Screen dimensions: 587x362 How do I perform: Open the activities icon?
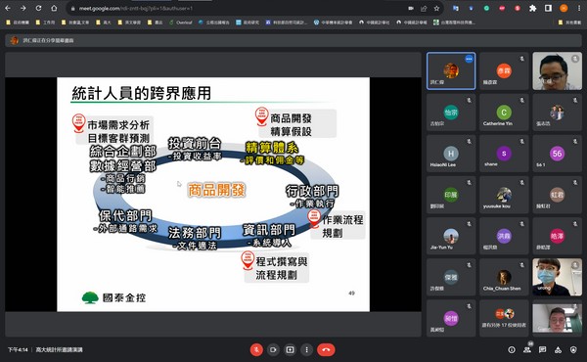(558, 349)
